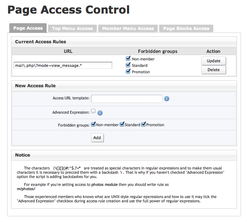247x222 pixels.
Task: Click the Forbidden groups column header
Action: [x=158, y=51]
